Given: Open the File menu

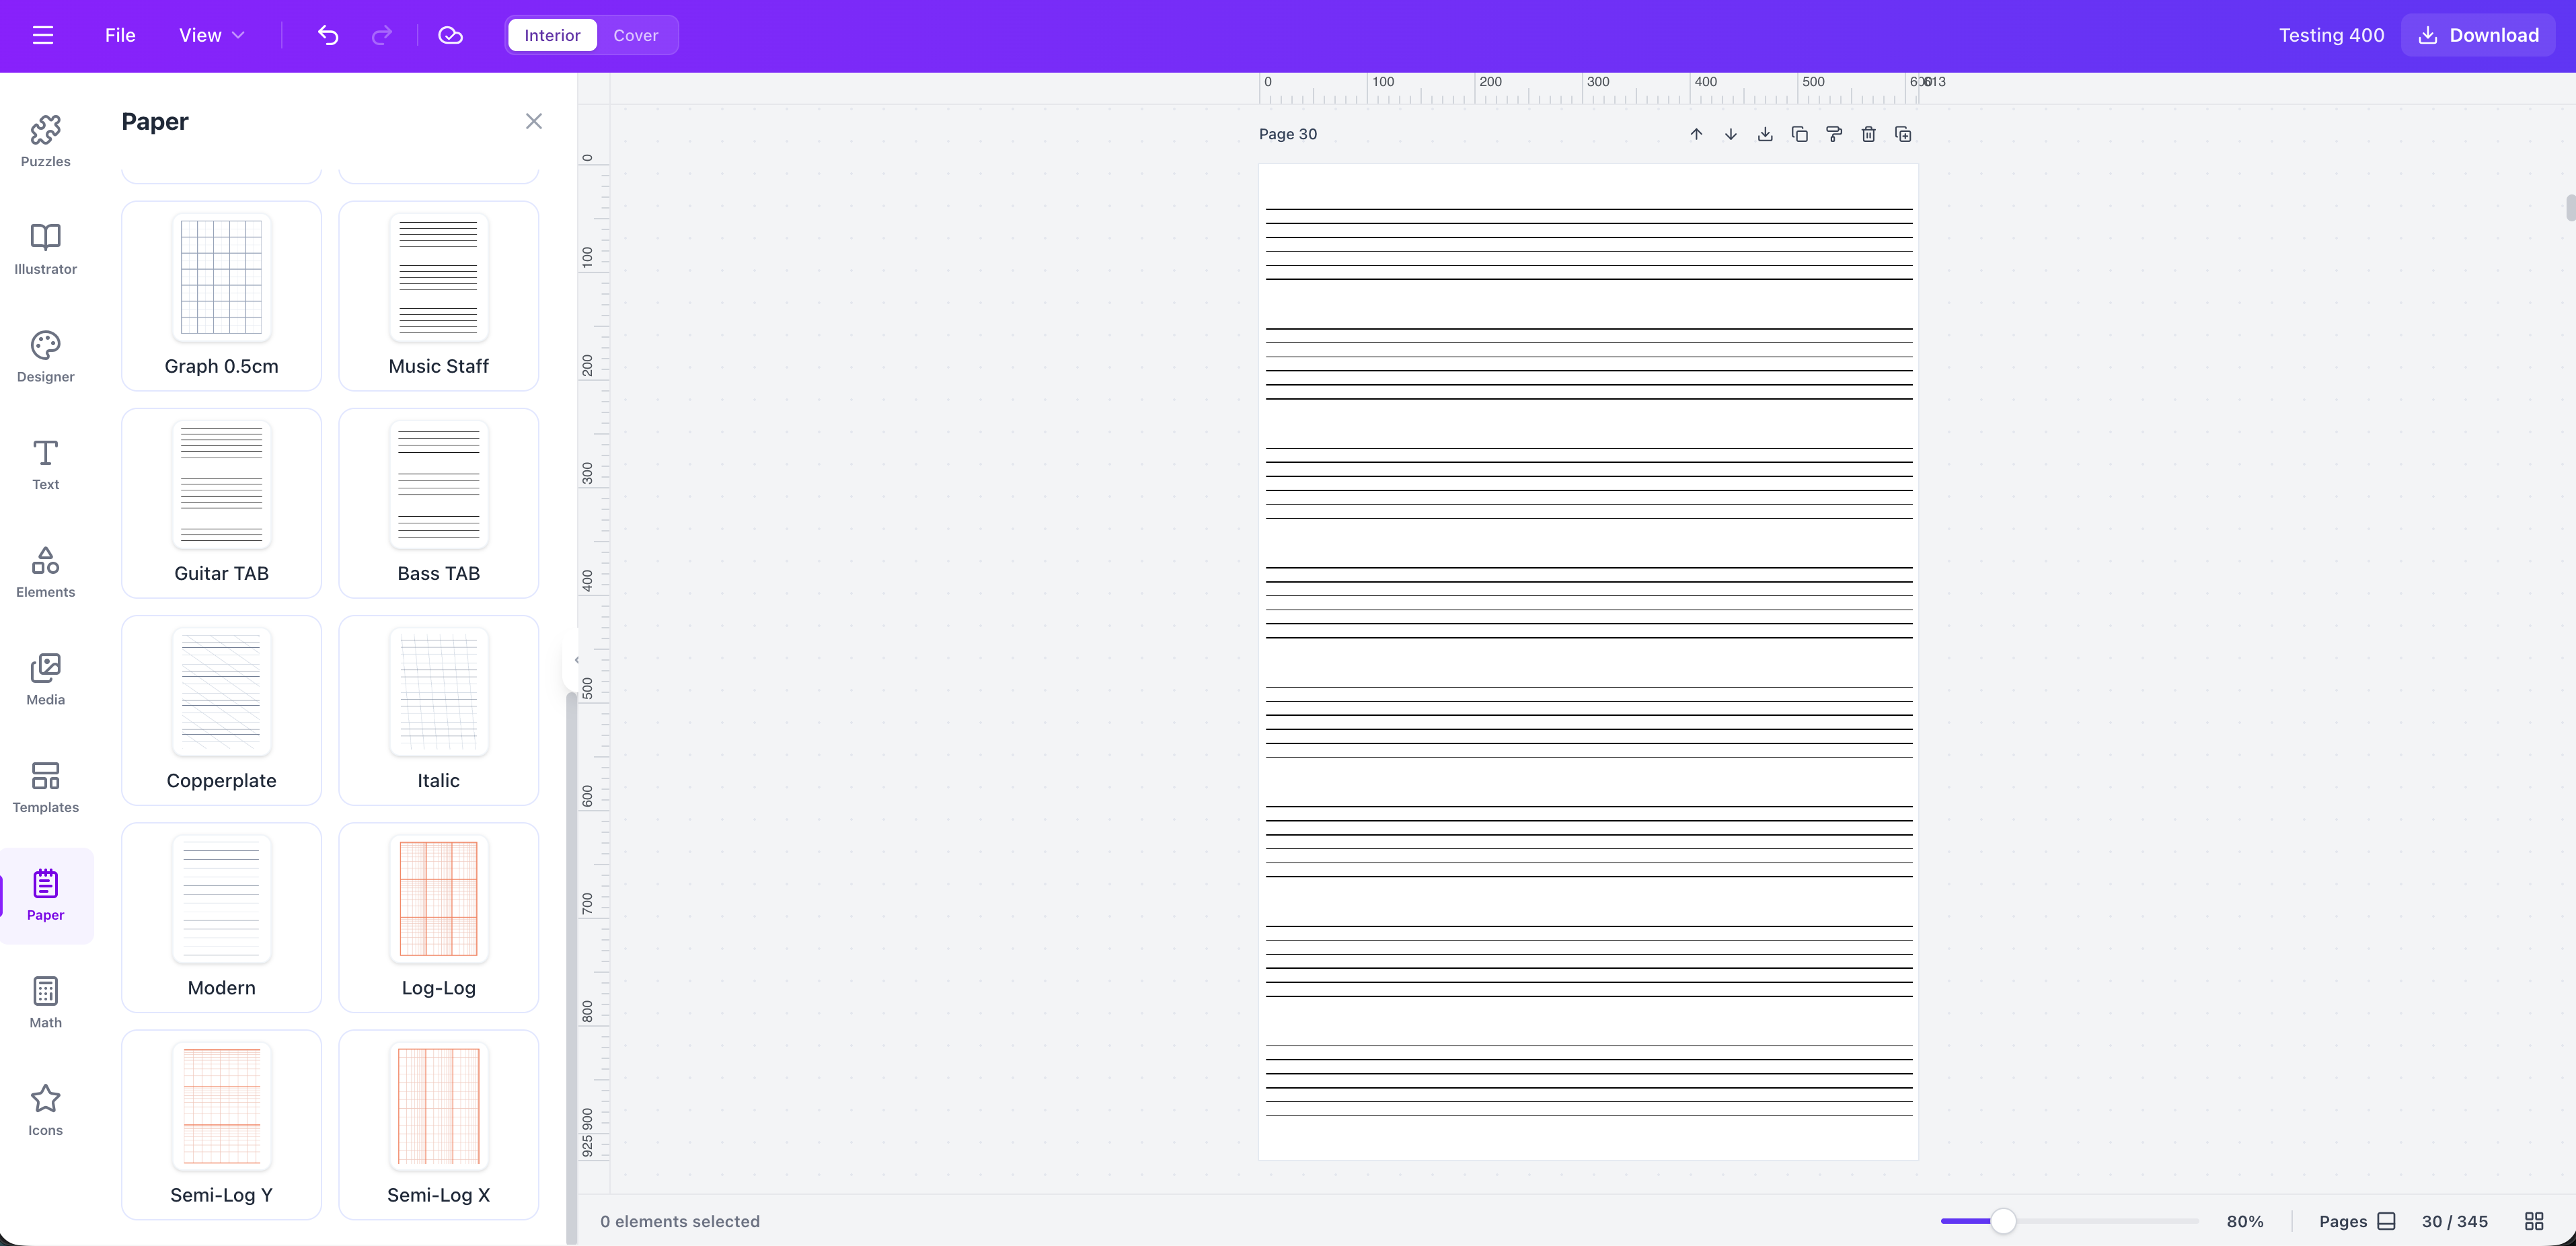Looking at the screenshot, I should [x=119, y=35].
